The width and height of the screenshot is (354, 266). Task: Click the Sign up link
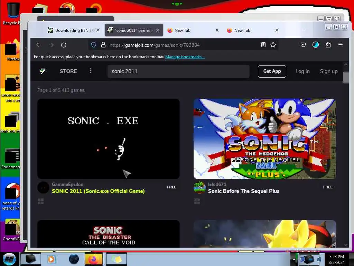[329, 71]
